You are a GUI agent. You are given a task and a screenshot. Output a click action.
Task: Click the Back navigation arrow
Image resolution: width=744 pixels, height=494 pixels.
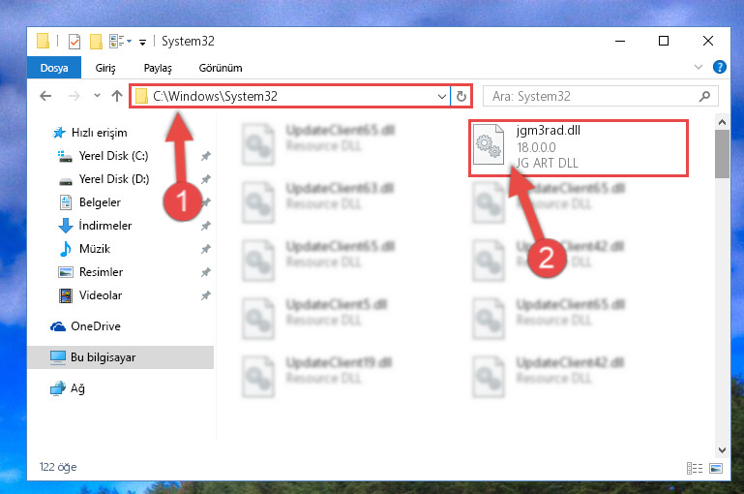pyautogui.click(x=45, y=96)
